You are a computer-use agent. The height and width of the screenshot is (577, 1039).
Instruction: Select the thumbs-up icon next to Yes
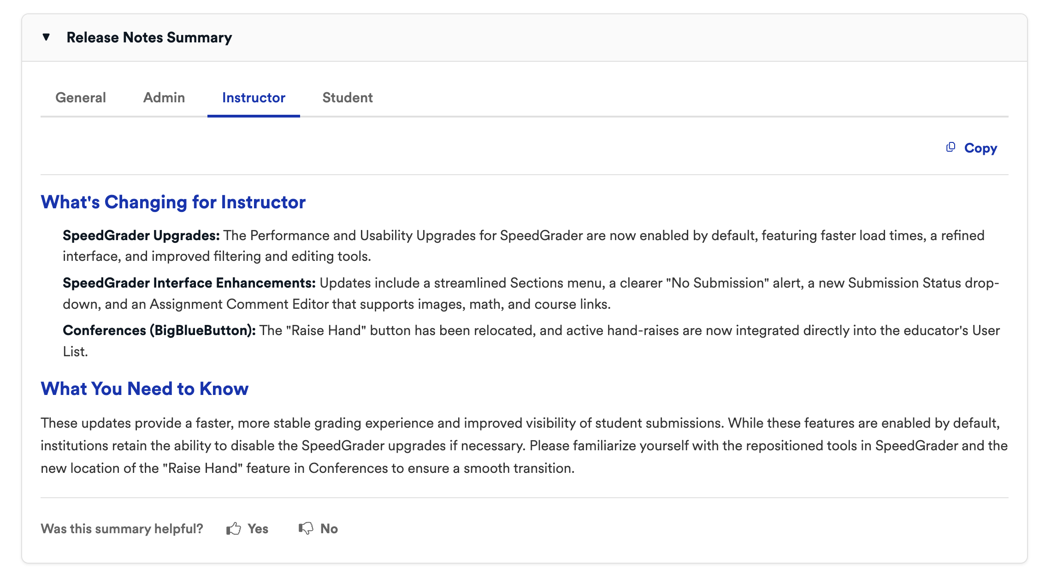pos(234,529)
